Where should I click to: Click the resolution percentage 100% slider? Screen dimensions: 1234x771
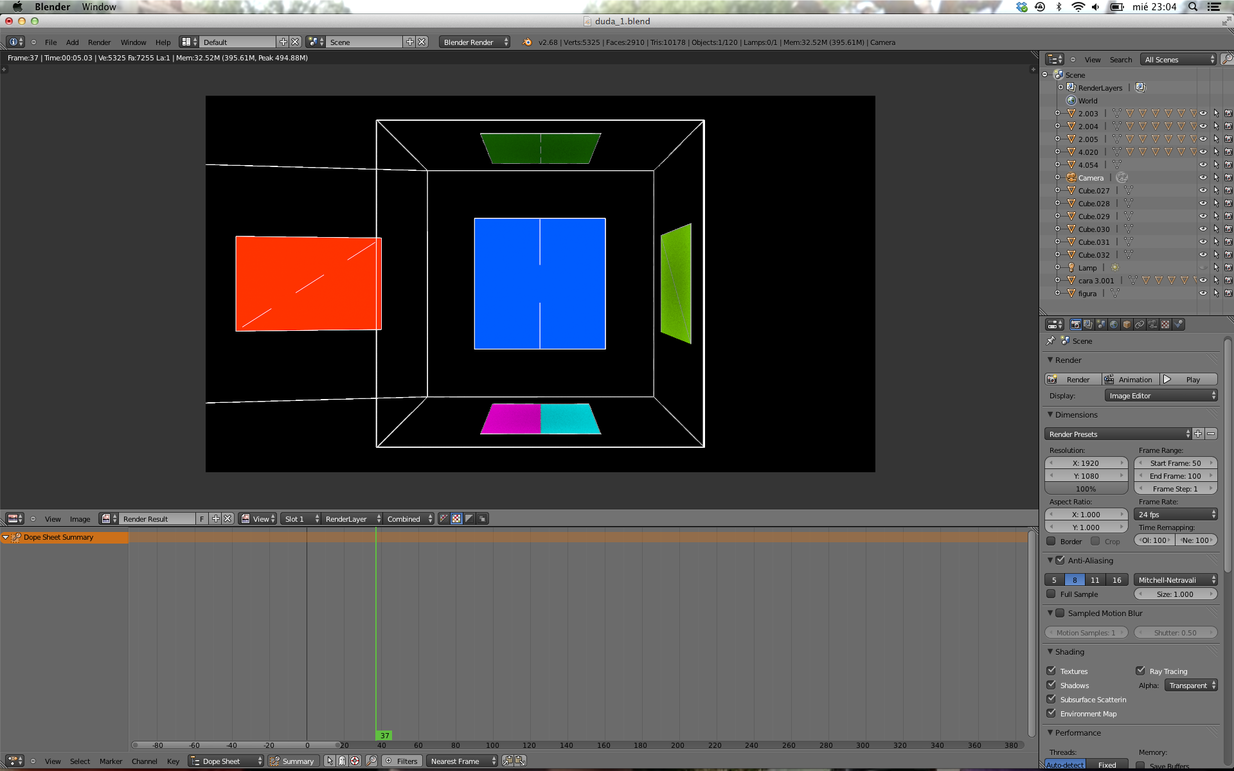click(x=1086, y=489)
